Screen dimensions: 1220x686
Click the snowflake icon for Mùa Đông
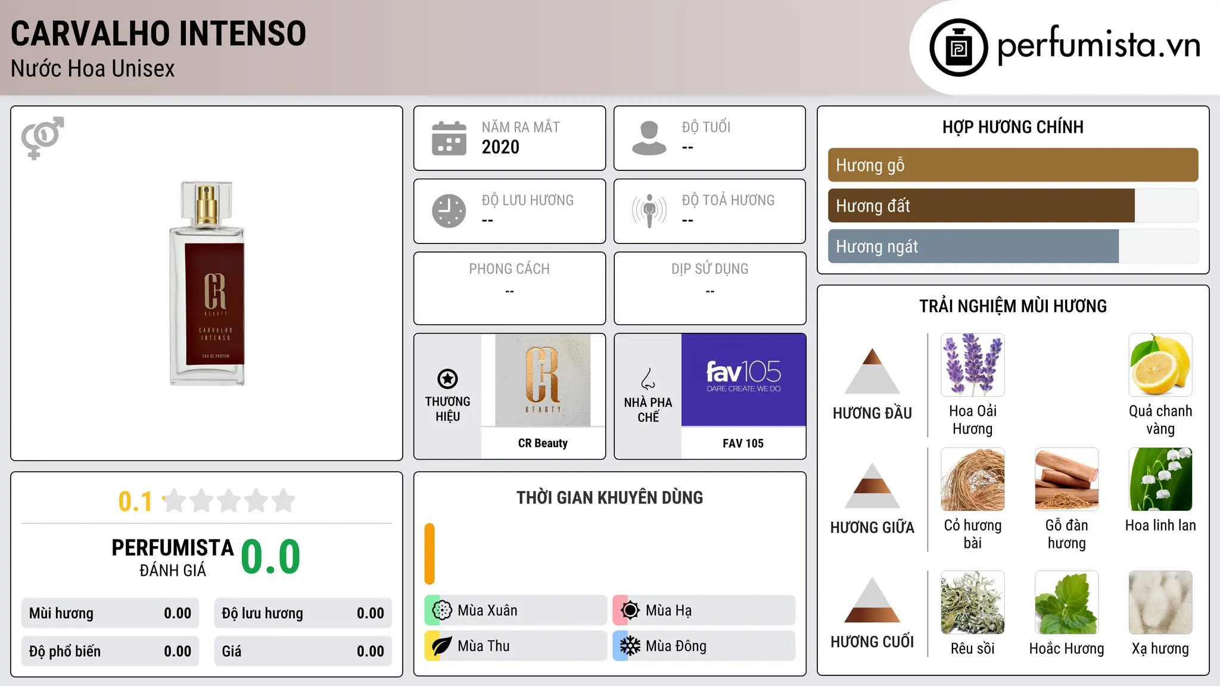click(x=630, y=646)
